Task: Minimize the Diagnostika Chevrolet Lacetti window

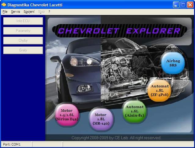Action: 176,5
